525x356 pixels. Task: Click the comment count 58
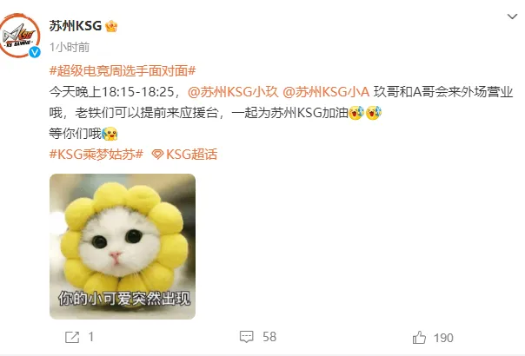pyautogui.click(x=269, y=337)
